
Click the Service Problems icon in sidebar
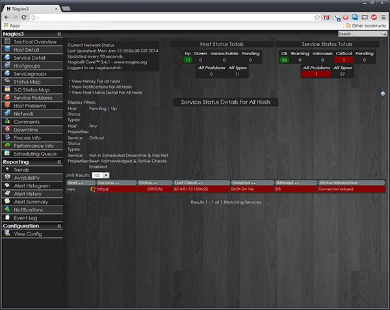(x=7, y=98)
